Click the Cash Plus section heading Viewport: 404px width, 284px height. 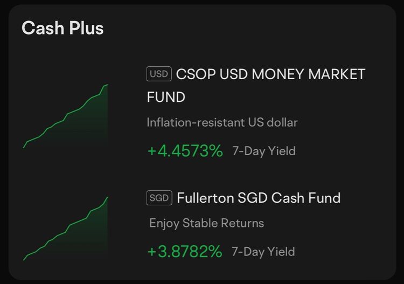(x=62, y=28)
